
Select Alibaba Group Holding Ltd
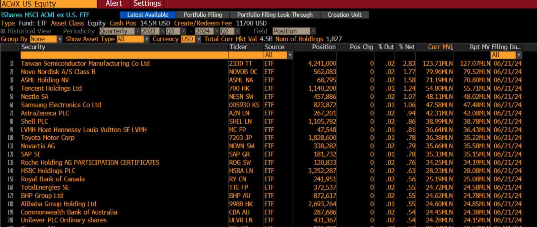pyautogui.click(x=58, y=204)
